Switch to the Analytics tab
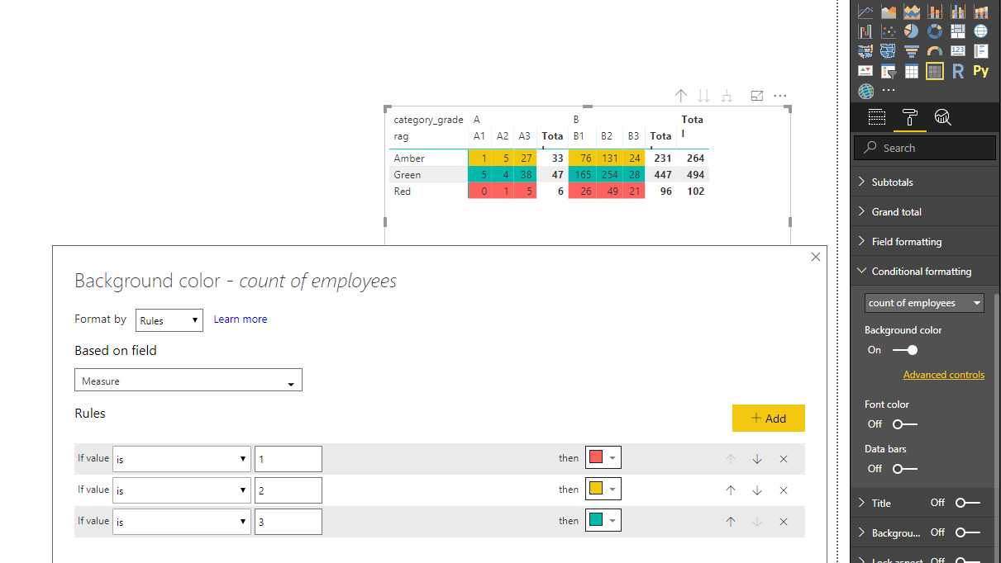1001x563 pixels. pos(942,117)
